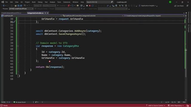Pause debugging with Break All icon
This screenshot has width=191, height=107.
tap(87, 6)
